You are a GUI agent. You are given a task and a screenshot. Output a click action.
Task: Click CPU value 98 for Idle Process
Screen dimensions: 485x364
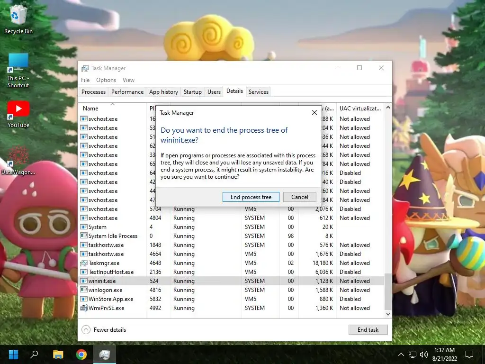[291, 236]
